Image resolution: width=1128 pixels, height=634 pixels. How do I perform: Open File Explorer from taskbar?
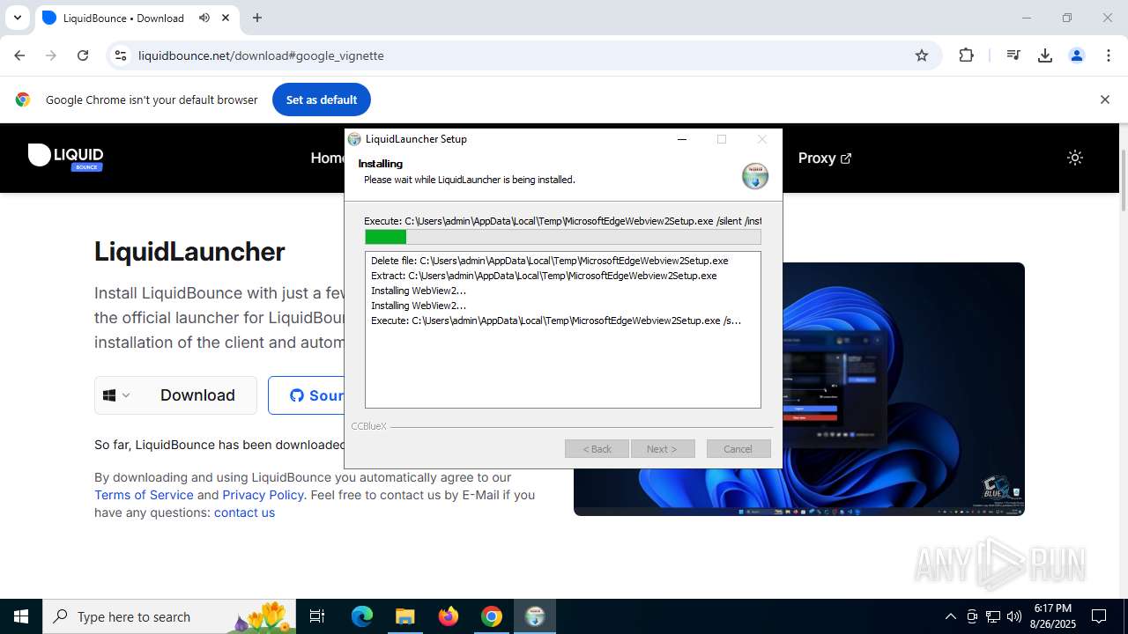pos(405,616)
